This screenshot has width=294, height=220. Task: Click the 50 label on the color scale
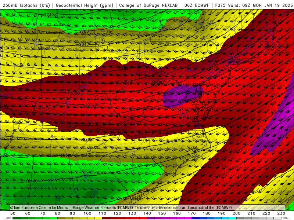point(13,213)
